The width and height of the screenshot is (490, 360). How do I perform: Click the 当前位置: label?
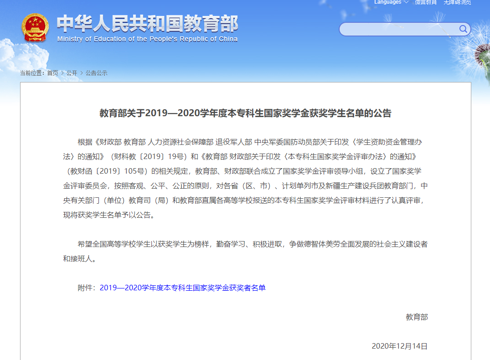[x=32, y=73]
